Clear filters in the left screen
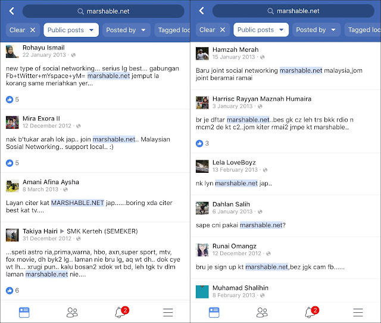 click(x=23, y=30)
